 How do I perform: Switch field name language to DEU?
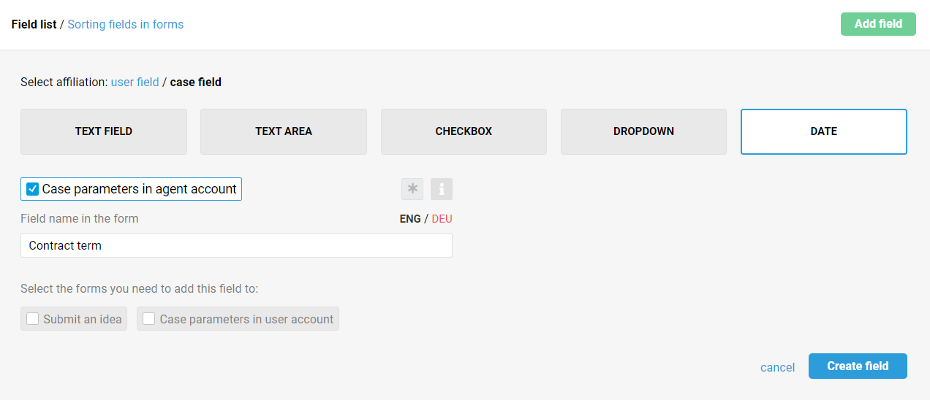point(442,218)
